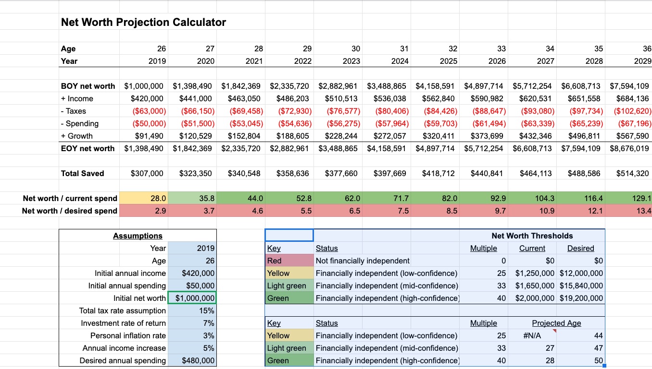Viewport: 652px width, 369px height.
Task: Select the Net Worth Thresholds header cell
Action: pos(532,236)
